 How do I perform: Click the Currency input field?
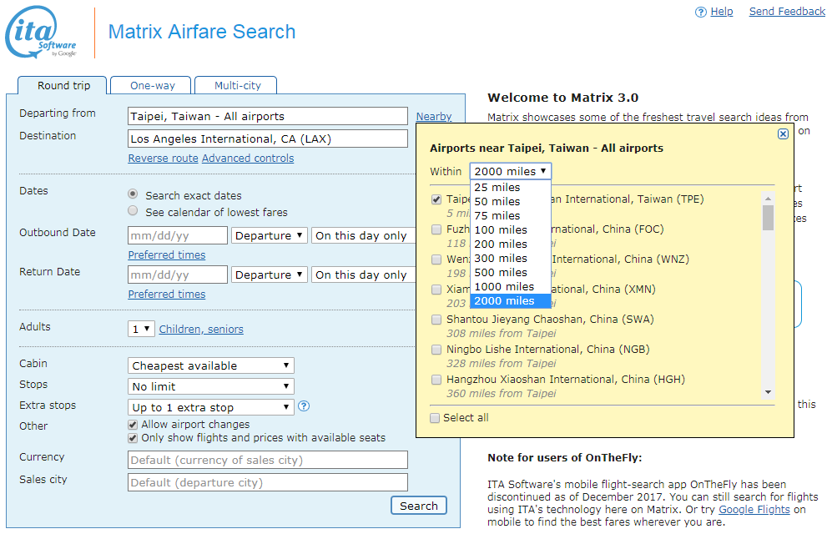click(267, 460)
